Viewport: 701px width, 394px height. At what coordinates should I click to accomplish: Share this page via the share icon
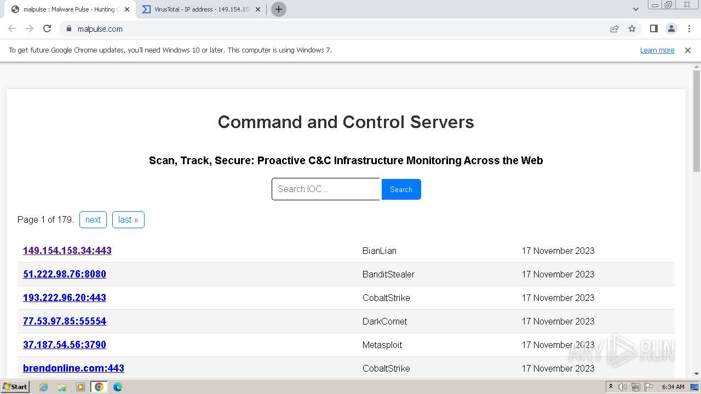pyautogui.click(x=614, y=29)
